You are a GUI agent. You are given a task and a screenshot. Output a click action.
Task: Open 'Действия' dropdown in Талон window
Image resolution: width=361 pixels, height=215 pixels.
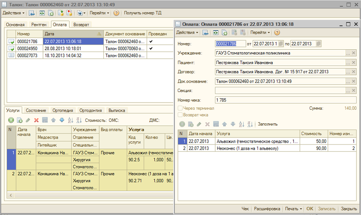tap(14, 13)
